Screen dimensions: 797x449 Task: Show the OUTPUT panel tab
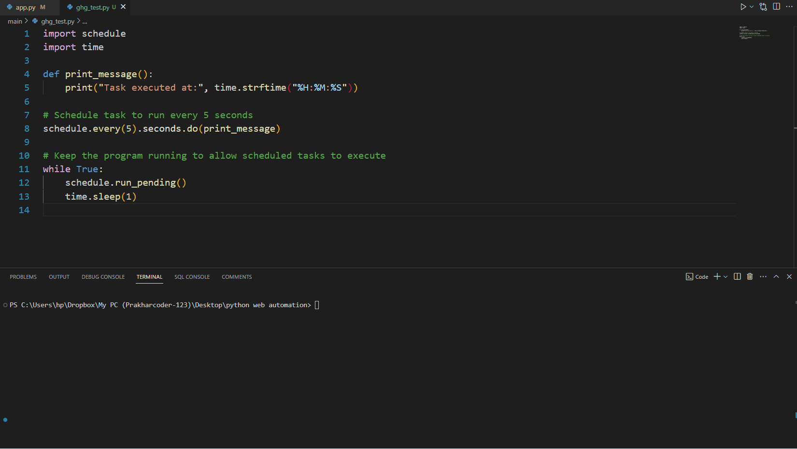pos(59,277)
